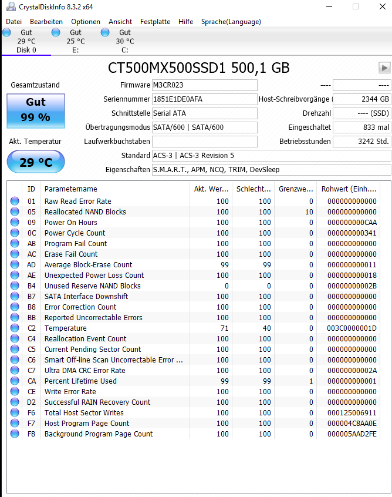Click the next disk arrow button

(x=384, y=68)
